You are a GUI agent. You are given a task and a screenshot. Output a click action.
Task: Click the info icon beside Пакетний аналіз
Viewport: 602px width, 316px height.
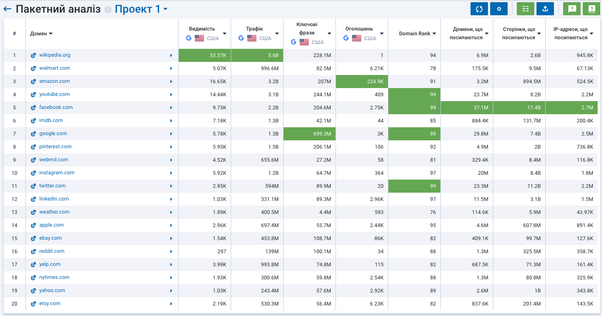(108, 10)
